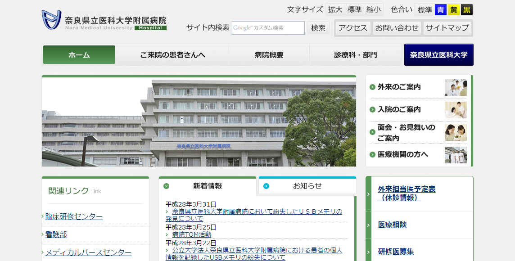Open the サイトマップ page
Screen dimensions: 515x261
447,28
